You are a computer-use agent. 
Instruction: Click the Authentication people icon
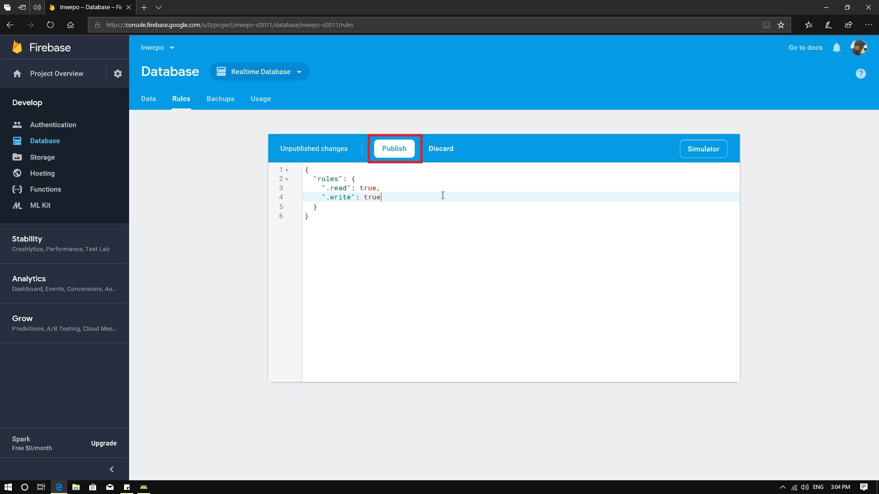(x=17, y=124)
